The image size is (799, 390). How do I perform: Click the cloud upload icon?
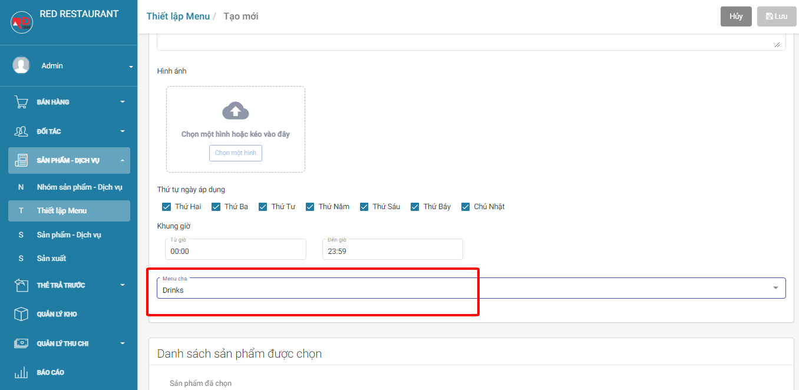pyautogui.click(x=235, y=111)
